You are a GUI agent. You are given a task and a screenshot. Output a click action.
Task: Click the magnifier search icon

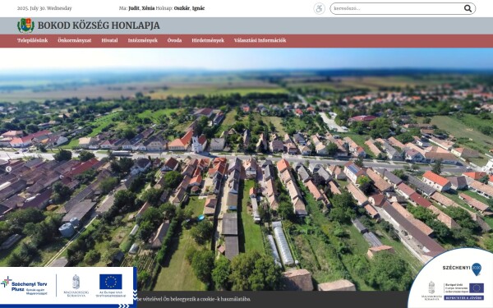tap(468, 8)
